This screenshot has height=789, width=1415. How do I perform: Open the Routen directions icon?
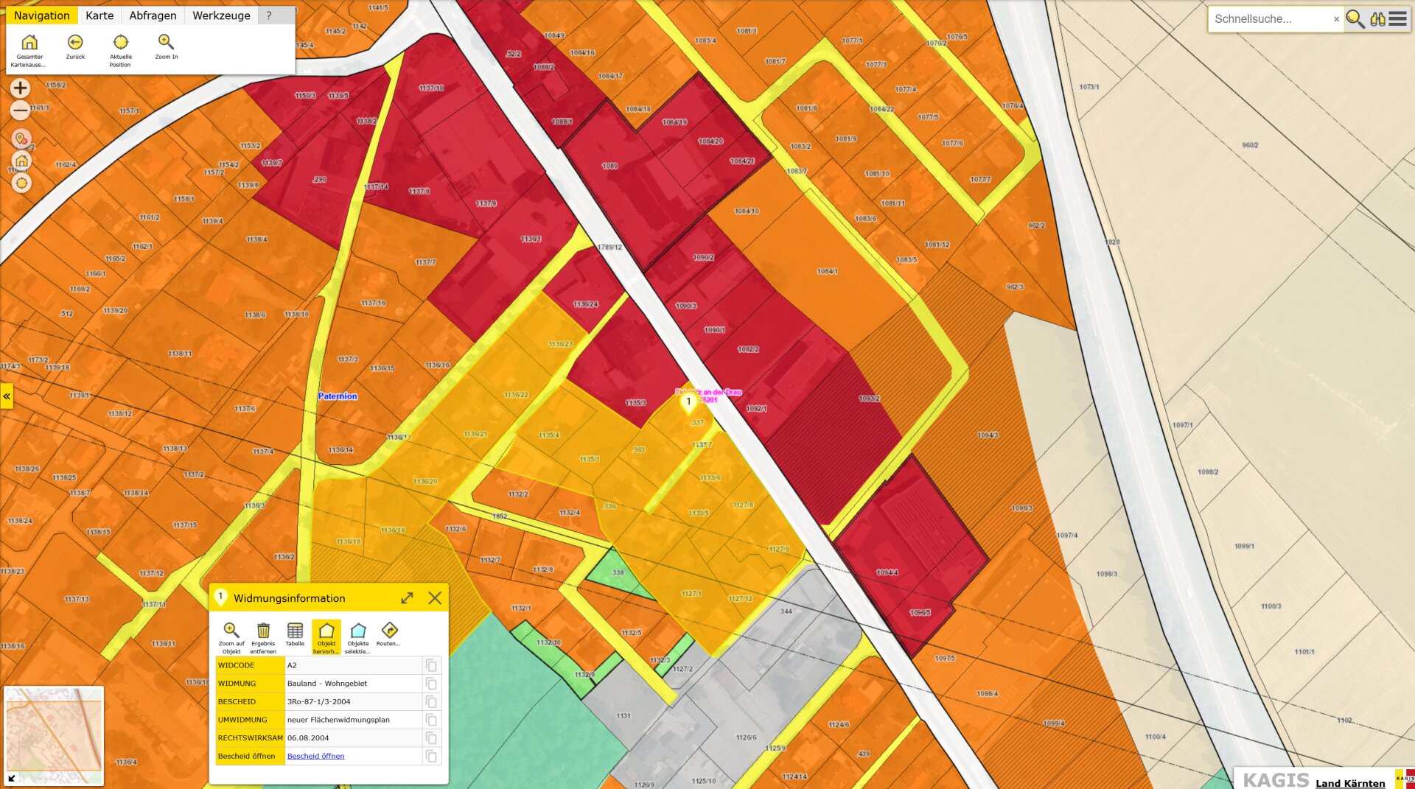(x=389, y=631)
